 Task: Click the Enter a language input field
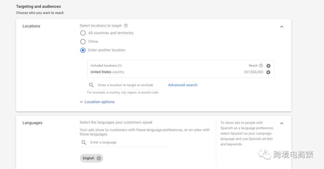126,142
